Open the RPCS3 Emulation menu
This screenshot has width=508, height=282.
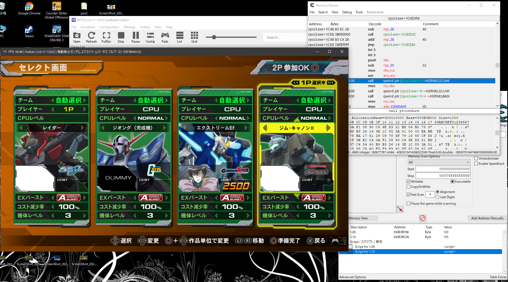click(88, 27)
